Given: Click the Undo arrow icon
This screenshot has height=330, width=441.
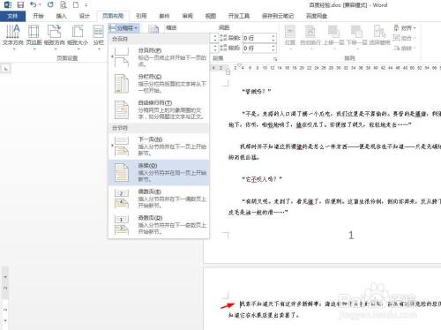Looking at the screenshot, I should (x=33, y=4).
